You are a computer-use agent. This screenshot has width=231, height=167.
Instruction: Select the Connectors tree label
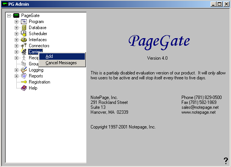coord(39,46)
